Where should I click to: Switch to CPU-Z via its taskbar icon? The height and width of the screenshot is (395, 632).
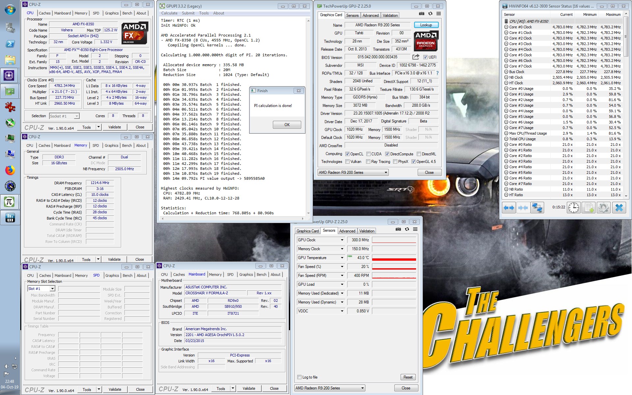tap(9, 75)
